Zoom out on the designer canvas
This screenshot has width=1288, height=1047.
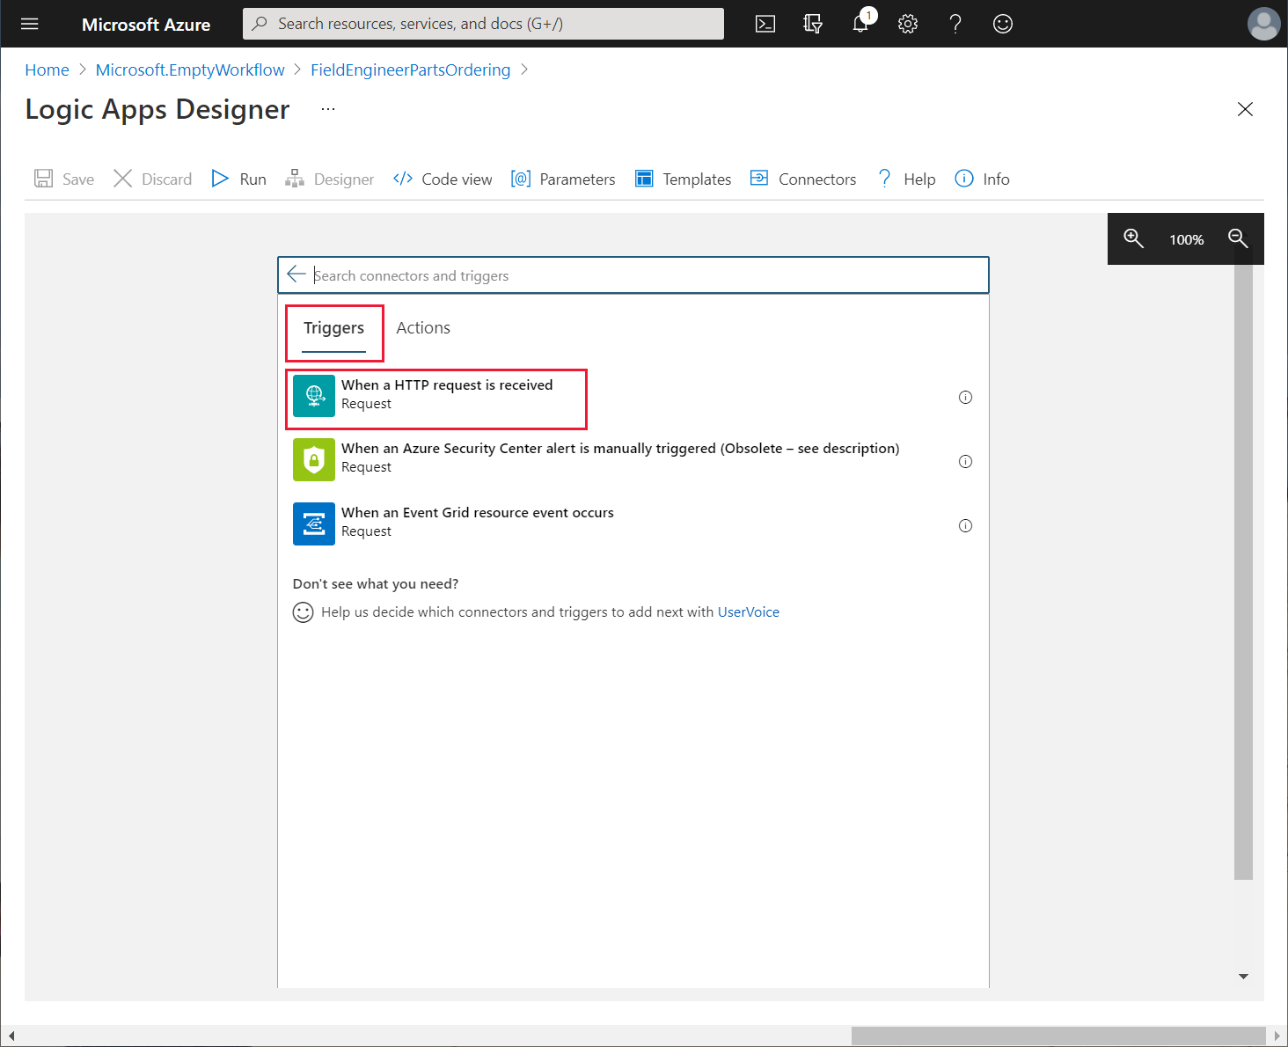[x=1238, y=238]
